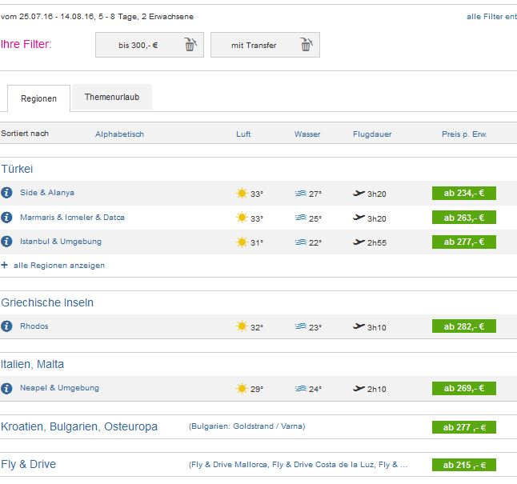Open info icon for Marmaris & Icmeler & Datca
The image size is (517, 484).
coord(6,218)
